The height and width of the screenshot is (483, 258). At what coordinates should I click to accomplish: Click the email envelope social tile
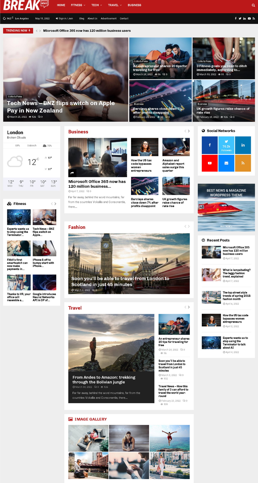(x=226, y=163)
